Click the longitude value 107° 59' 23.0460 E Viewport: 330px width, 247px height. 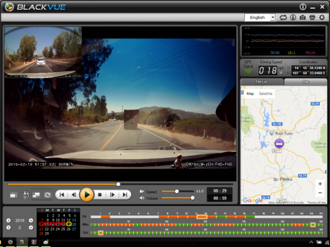(309, 73)
